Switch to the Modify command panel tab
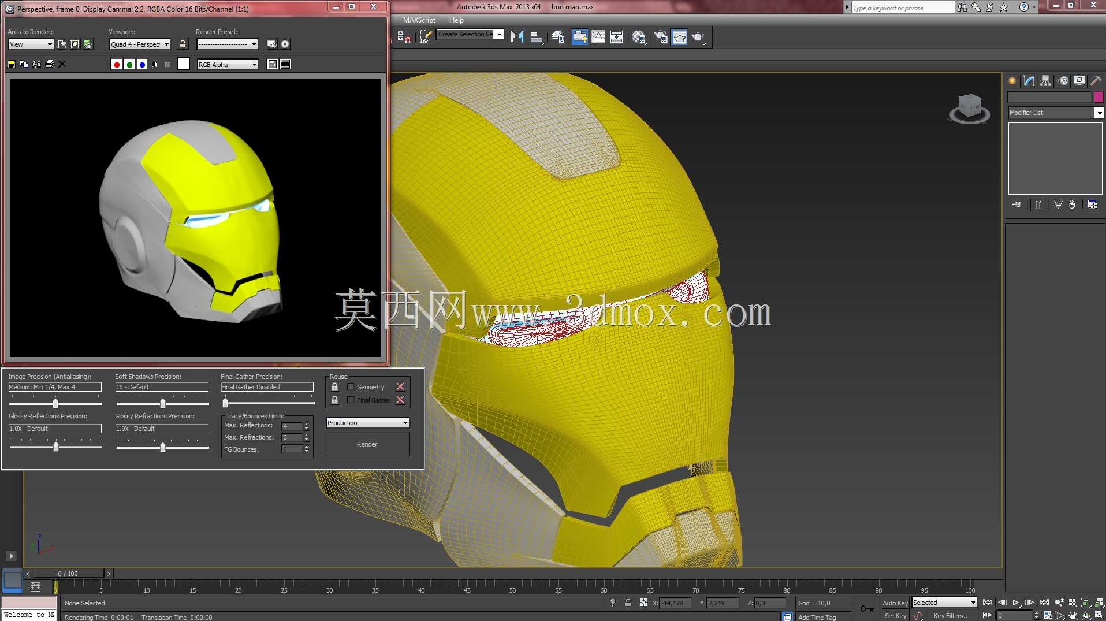 coord(1029,81)
